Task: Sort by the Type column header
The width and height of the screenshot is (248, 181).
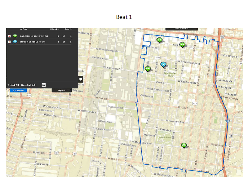Action: click(24, 29)
